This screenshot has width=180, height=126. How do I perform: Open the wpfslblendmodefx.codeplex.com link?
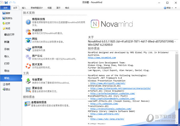tap(112, 99)
